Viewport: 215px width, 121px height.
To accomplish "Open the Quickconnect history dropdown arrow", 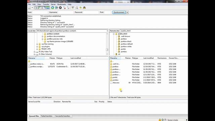I will 127,12.
